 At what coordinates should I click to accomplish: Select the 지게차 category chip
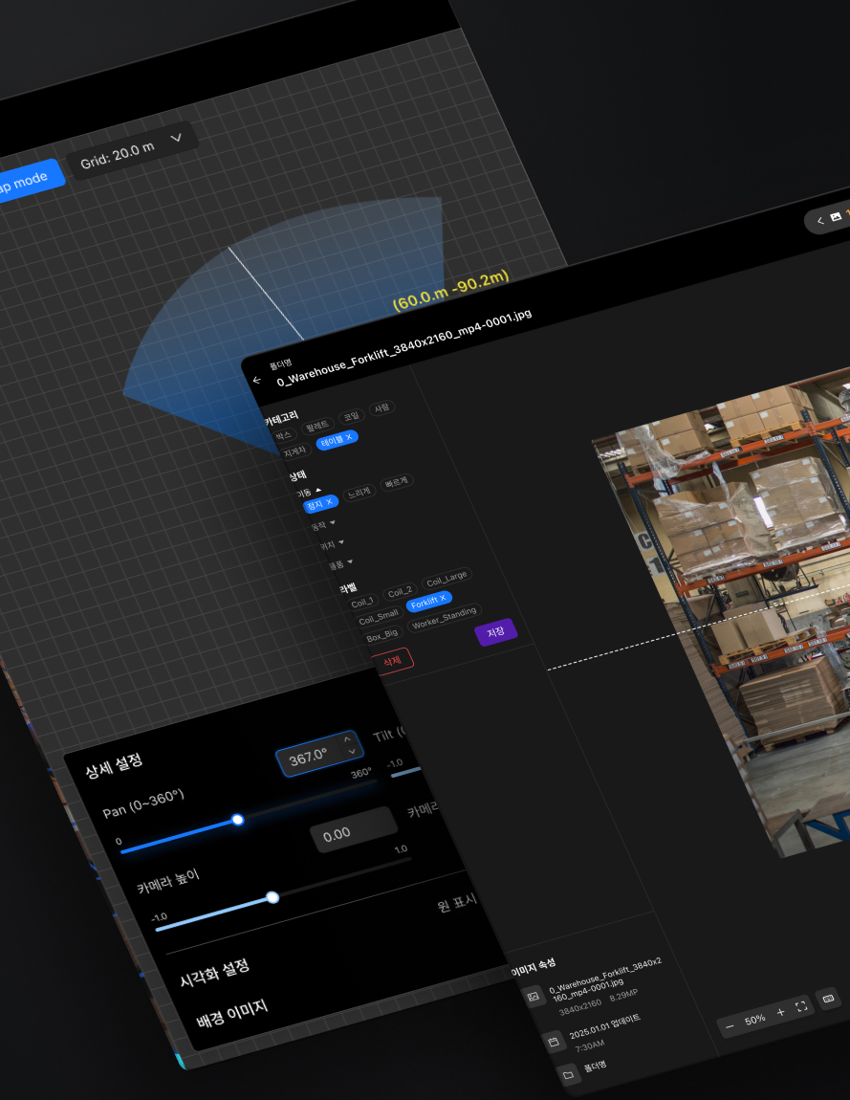coord(294,451)
